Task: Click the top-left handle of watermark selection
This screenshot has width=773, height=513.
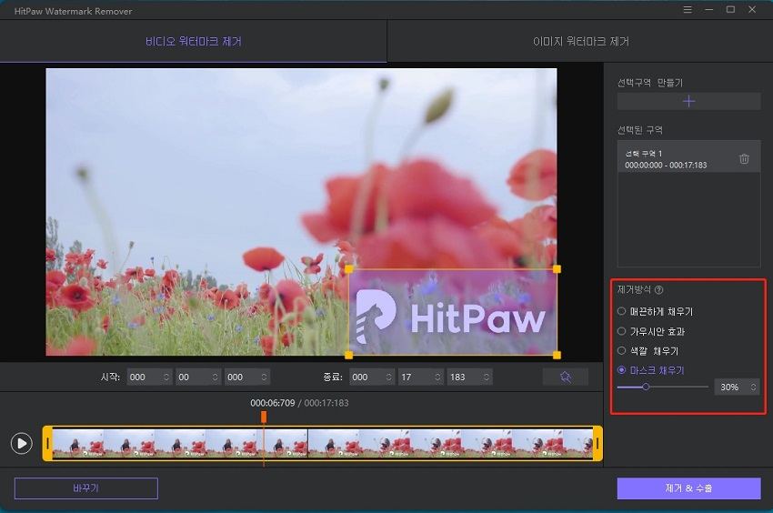Action: click(x=348, y=269)
